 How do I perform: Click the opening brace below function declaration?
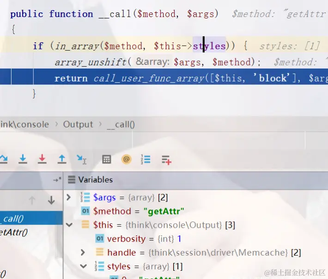pyautogui.click(x=13, y=29)
